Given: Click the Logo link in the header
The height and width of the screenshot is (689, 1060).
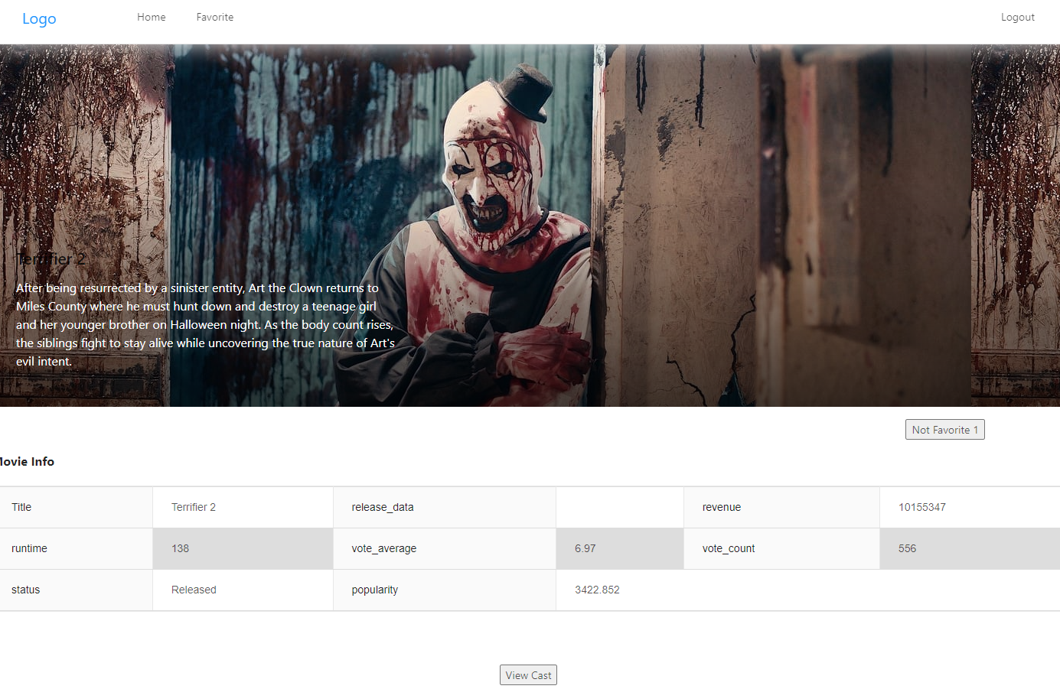Looking at the screenshot, I should (39, 18).
